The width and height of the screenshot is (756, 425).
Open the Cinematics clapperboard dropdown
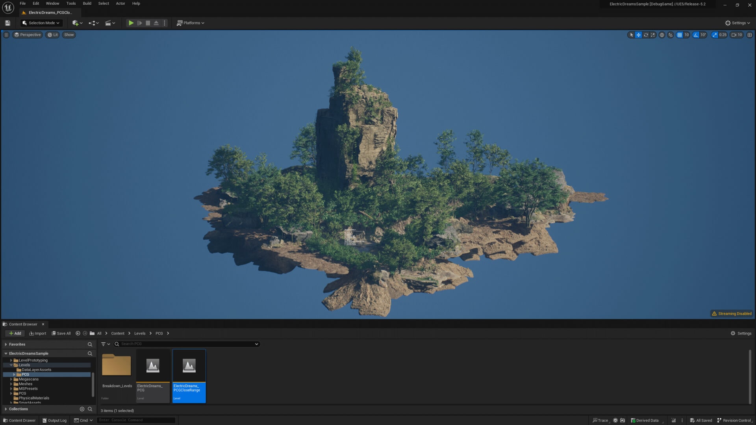tap(110, 23)
